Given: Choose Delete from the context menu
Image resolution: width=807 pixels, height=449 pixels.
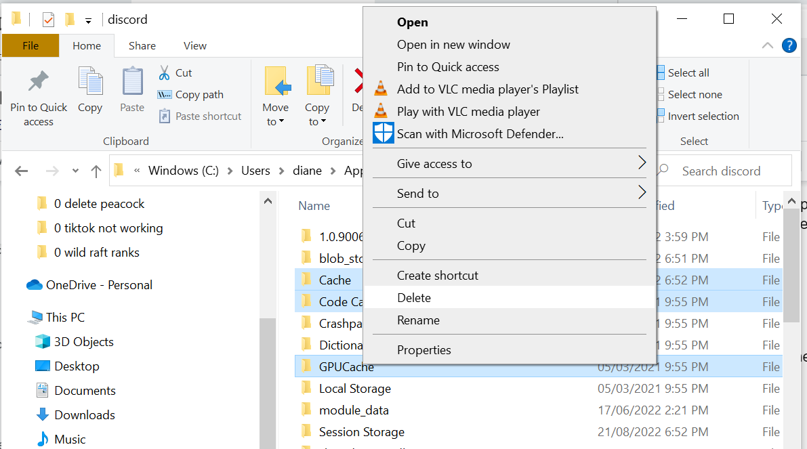Looking at the screenshot, I should tap(414, 298).
